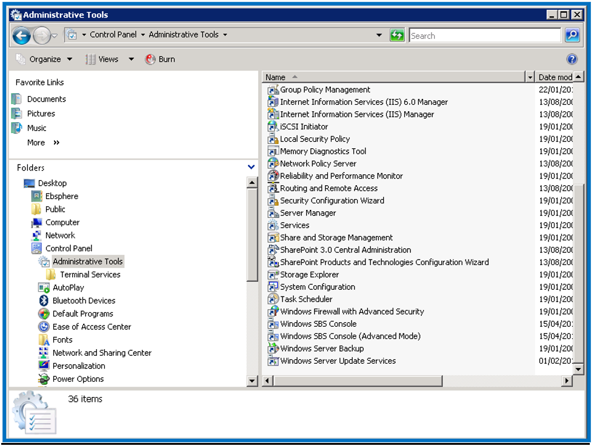Click the Storage Explorer icon

point(273,274)
